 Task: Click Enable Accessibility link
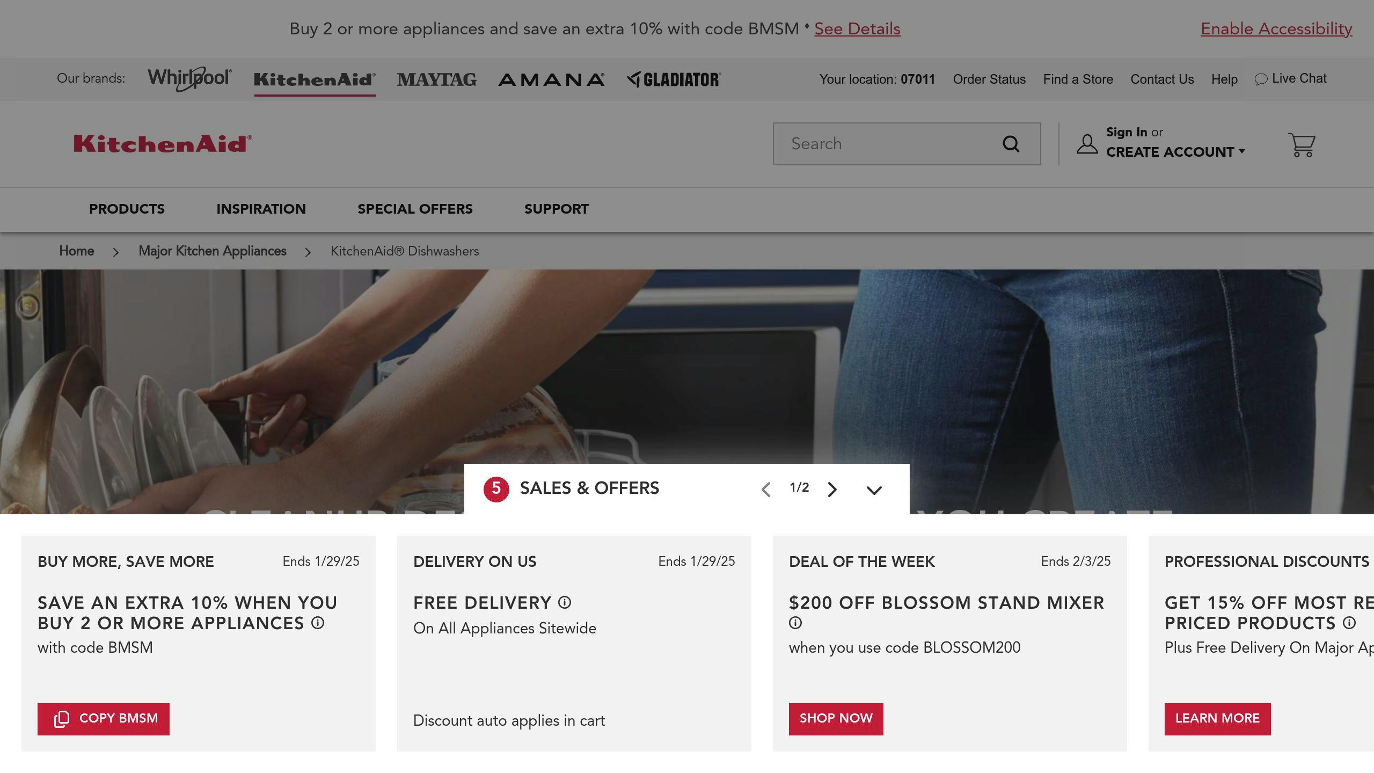tap(1276, 29)
